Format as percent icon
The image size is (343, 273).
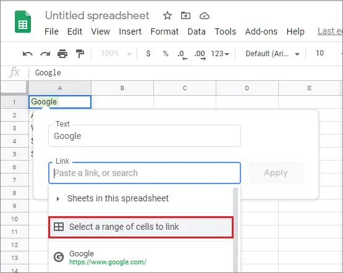click(166, 53)
